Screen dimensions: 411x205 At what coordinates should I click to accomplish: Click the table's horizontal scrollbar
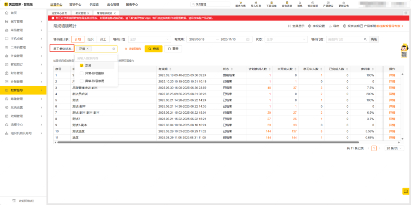pyautogui.click(x=190, y=142)
